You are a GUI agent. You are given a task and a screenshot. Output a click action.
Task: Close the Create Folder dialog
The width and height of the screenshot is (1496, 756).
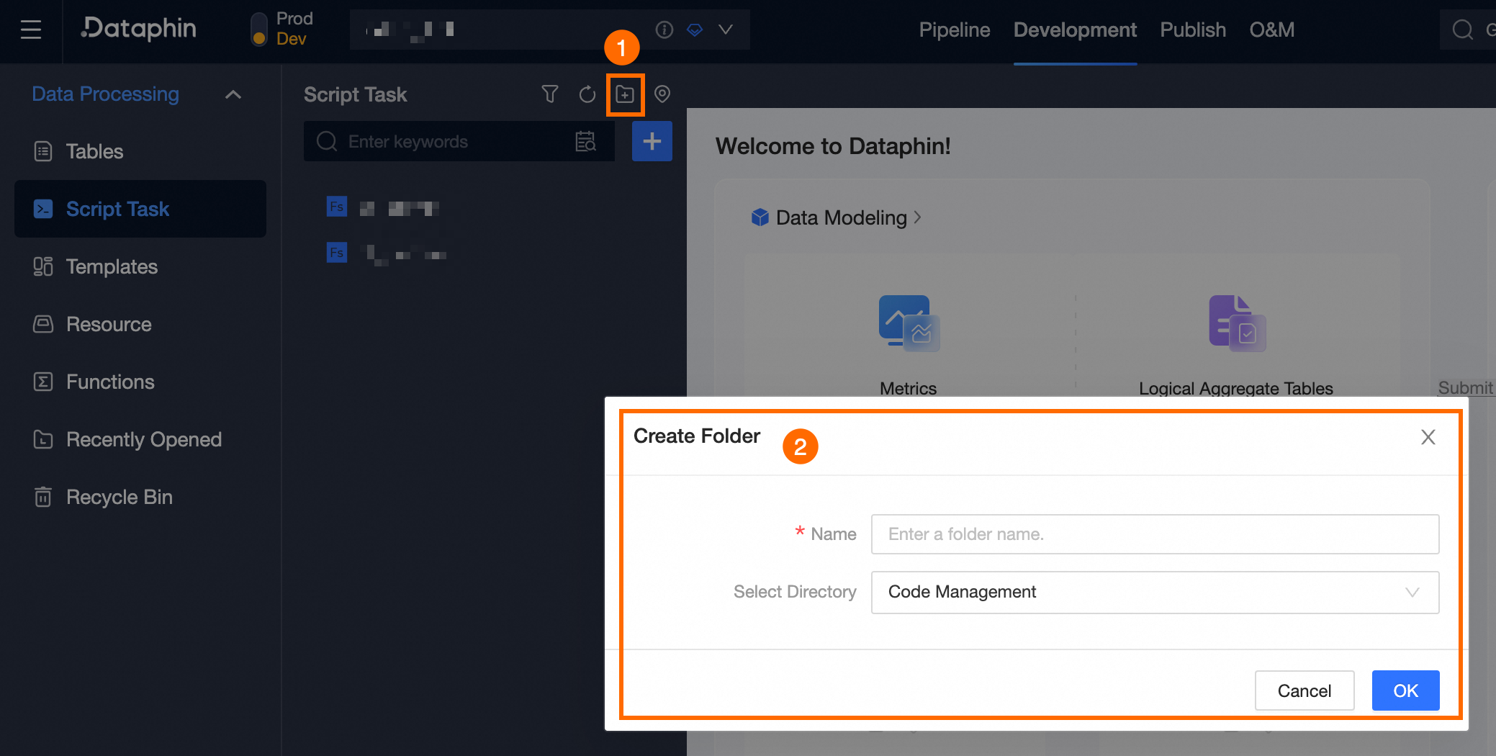[1428, 437]
